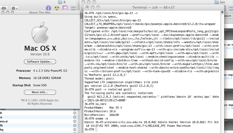Select the hq row in the list
Screen dimensions: 233x133
coord(40,130)
